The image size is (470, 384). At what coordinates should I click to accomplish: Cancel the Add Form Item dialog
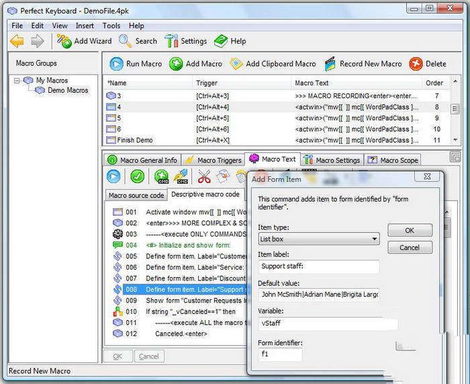(x=410, y=247)
